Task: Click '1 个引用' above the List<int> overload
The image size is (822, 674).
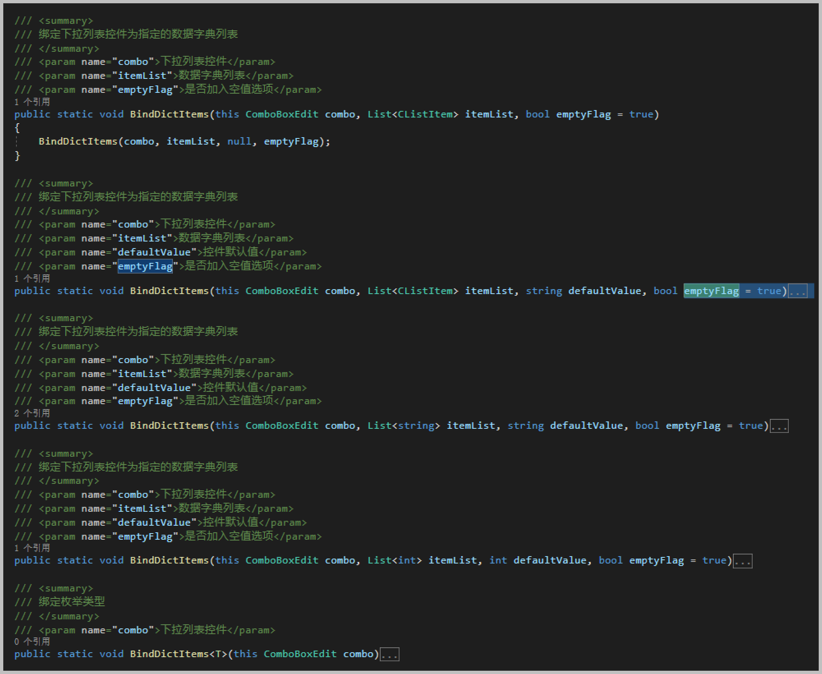Action: pyautogui.click(x=32, y=548)
